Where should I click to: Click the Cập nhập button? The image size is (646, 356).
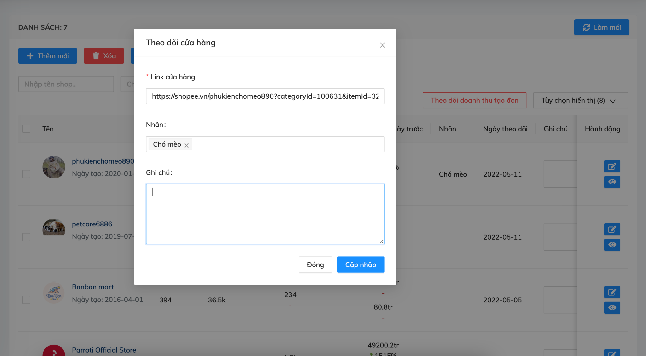tap(361, 265)
